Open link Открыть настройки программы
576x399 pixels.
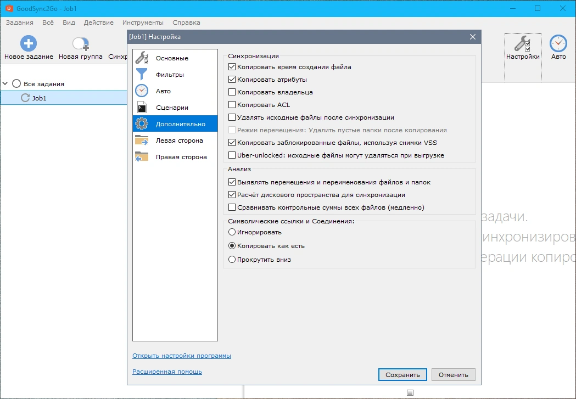coord(181,356)
